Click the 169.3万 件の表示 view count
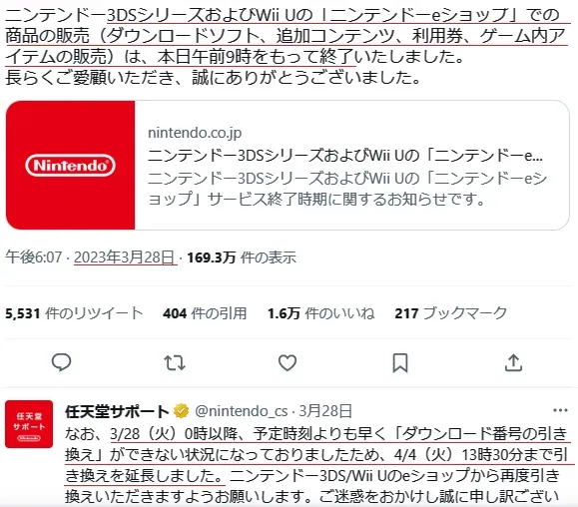Screen dimensions: 578x507 point(242,257)
